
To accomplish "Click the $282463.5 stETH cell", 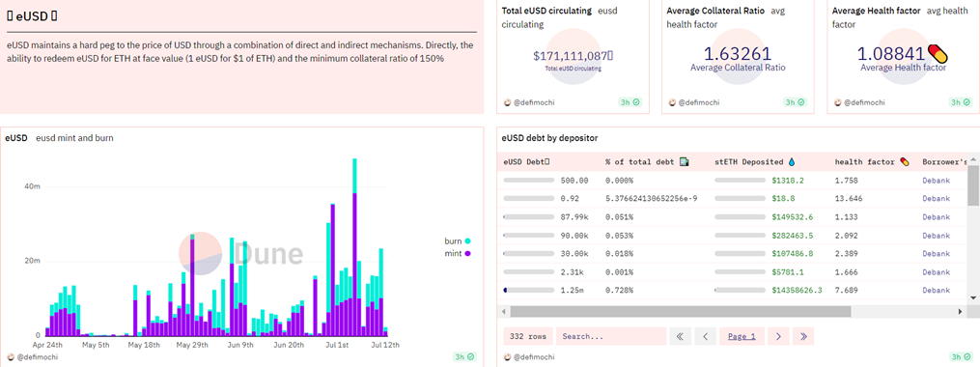I will point(792,235).
